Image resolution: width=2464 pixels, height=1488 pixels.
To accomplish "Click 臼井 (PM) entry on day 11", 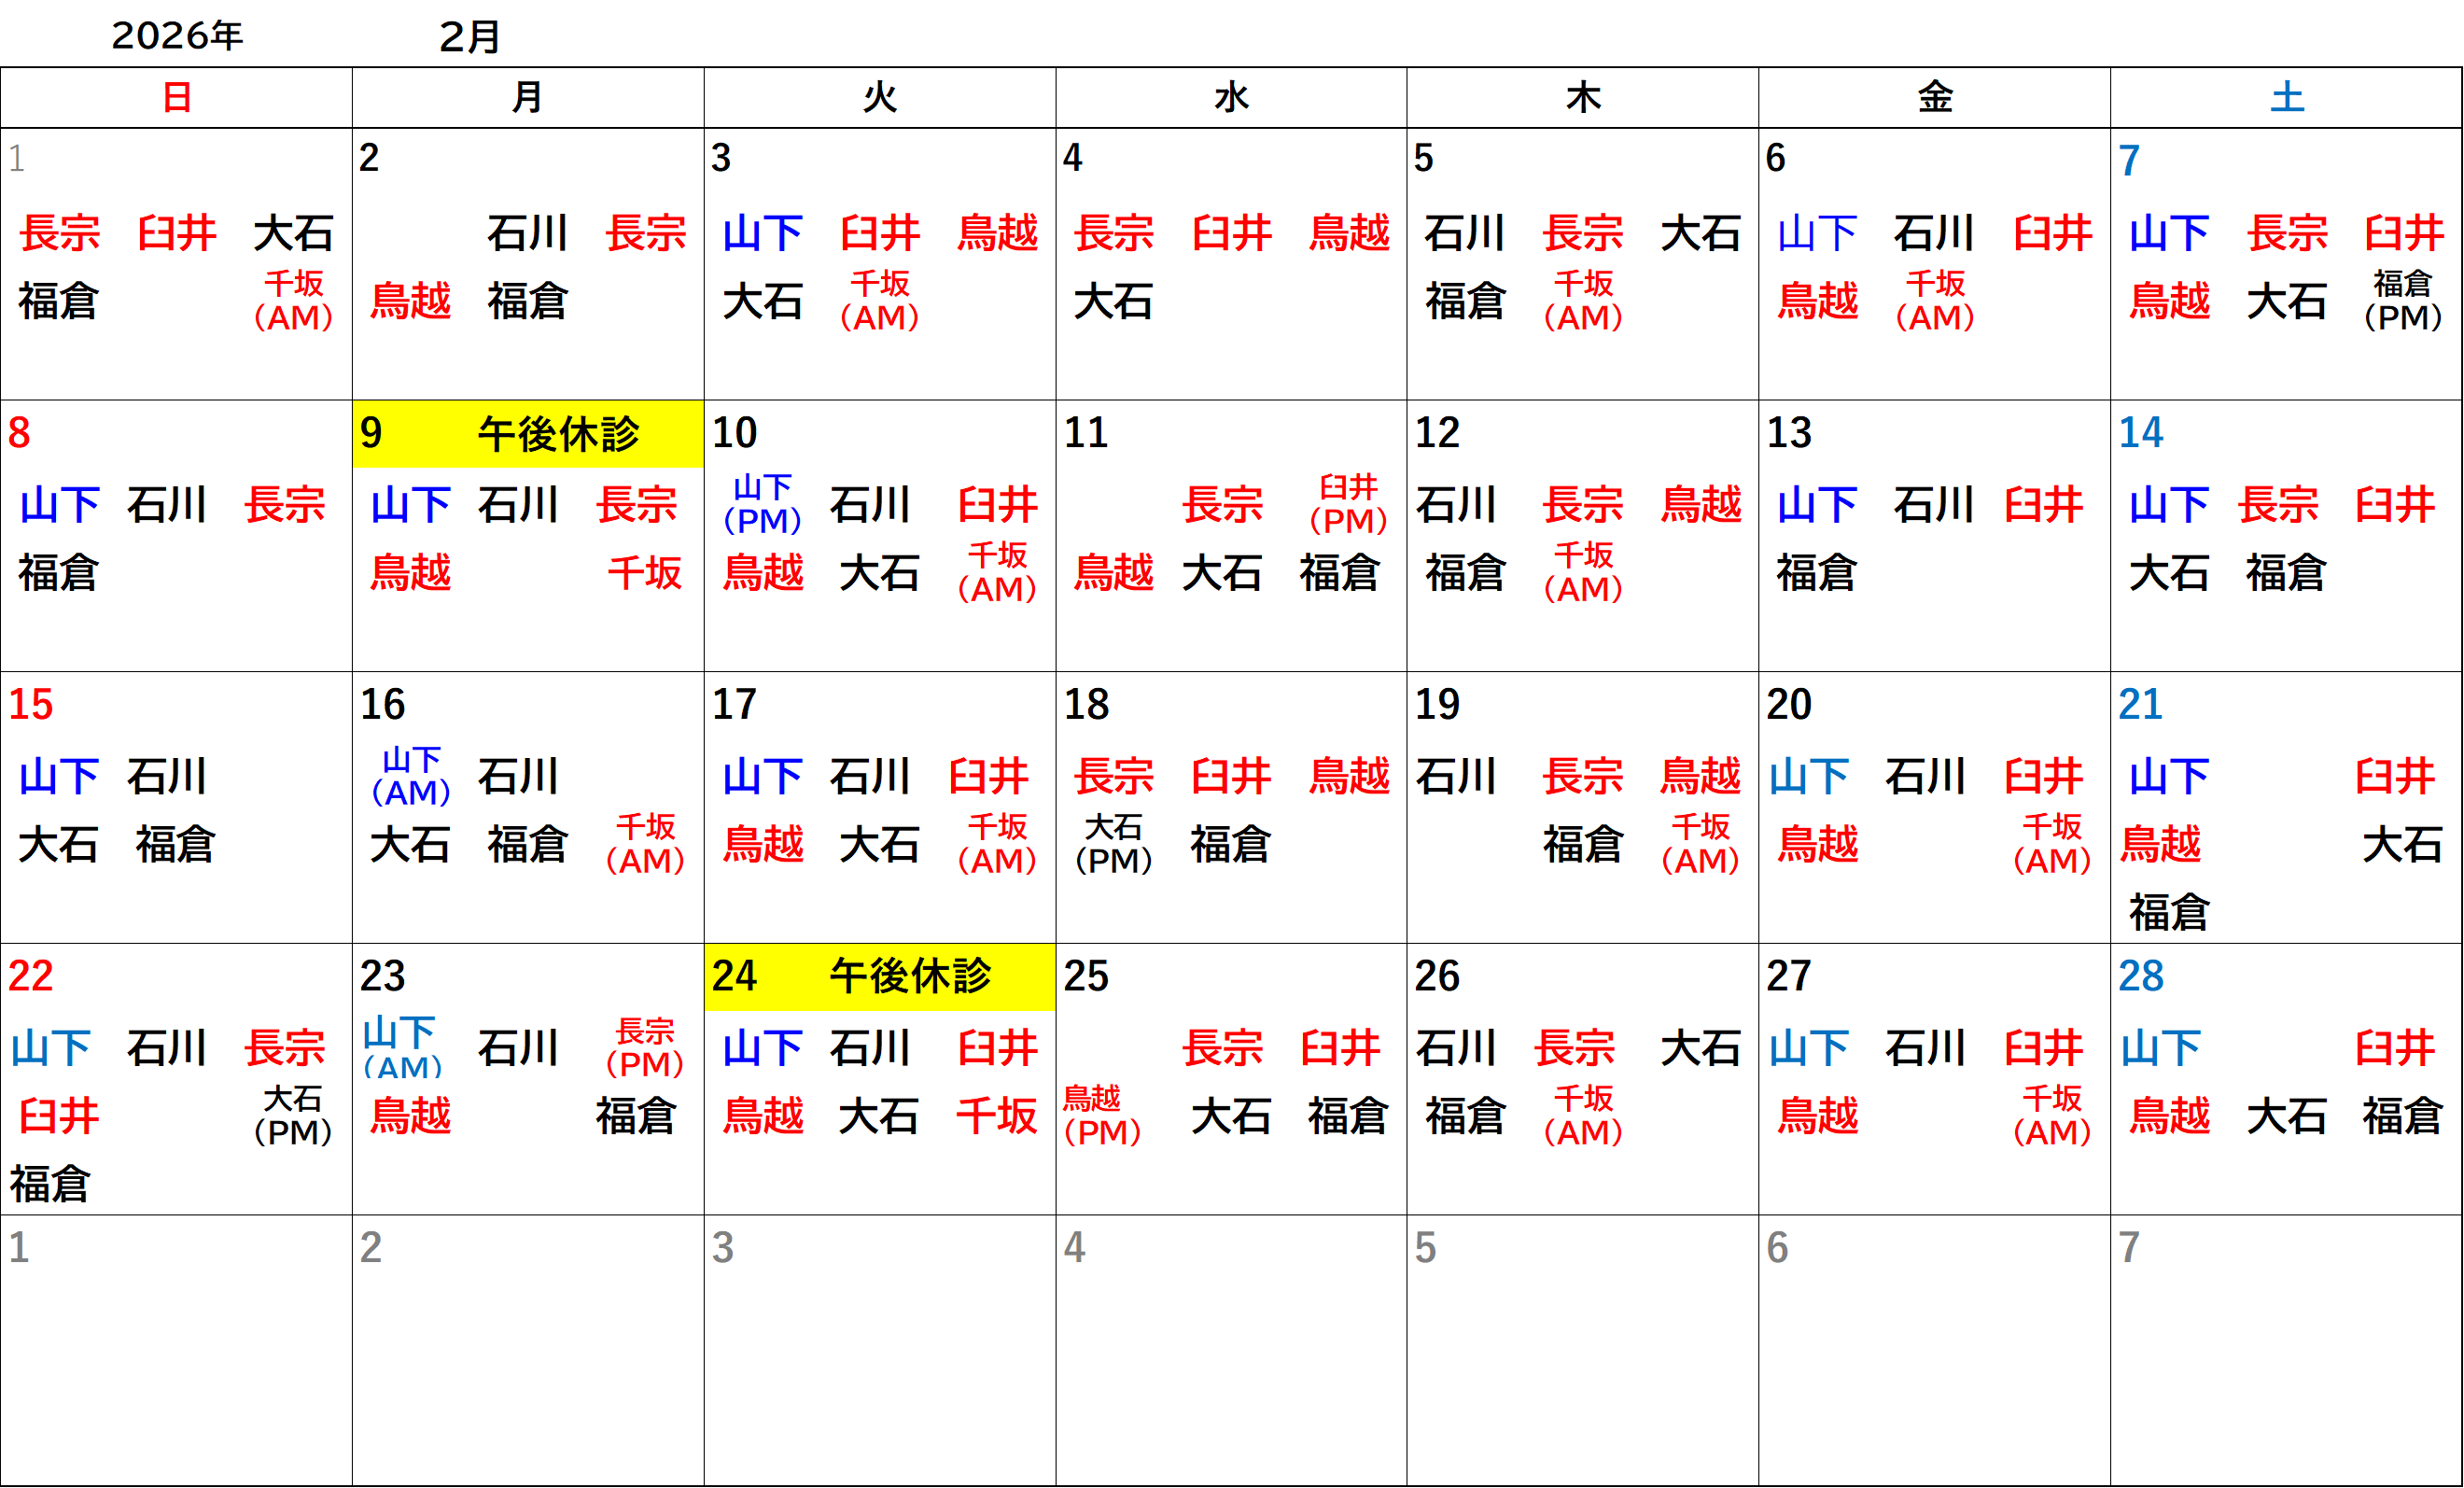I will pyautogui.click(x=1348, y=504).
